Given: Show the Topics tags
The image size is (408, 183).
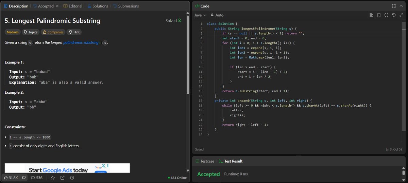Looking at the screenshot, I should click(x=31, y=32).
